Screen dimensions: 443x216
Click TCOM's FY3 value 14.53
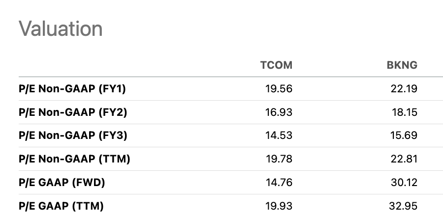click(x=278, y=135)
